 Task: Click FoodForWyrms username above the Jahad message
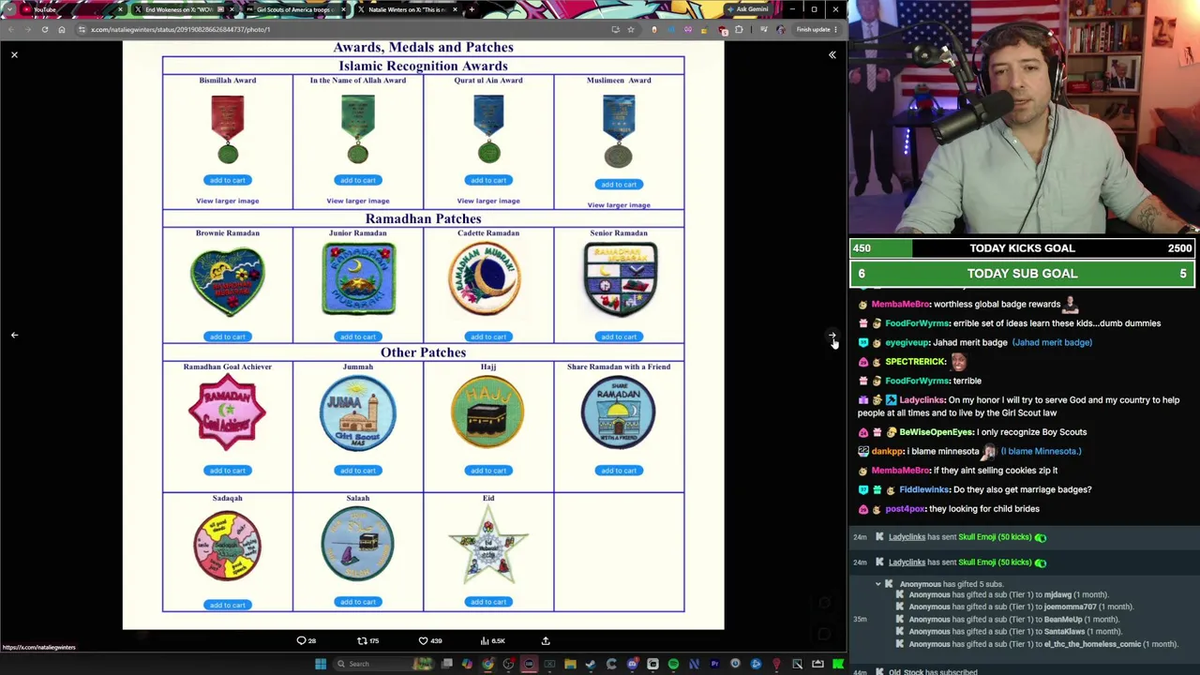917,323
